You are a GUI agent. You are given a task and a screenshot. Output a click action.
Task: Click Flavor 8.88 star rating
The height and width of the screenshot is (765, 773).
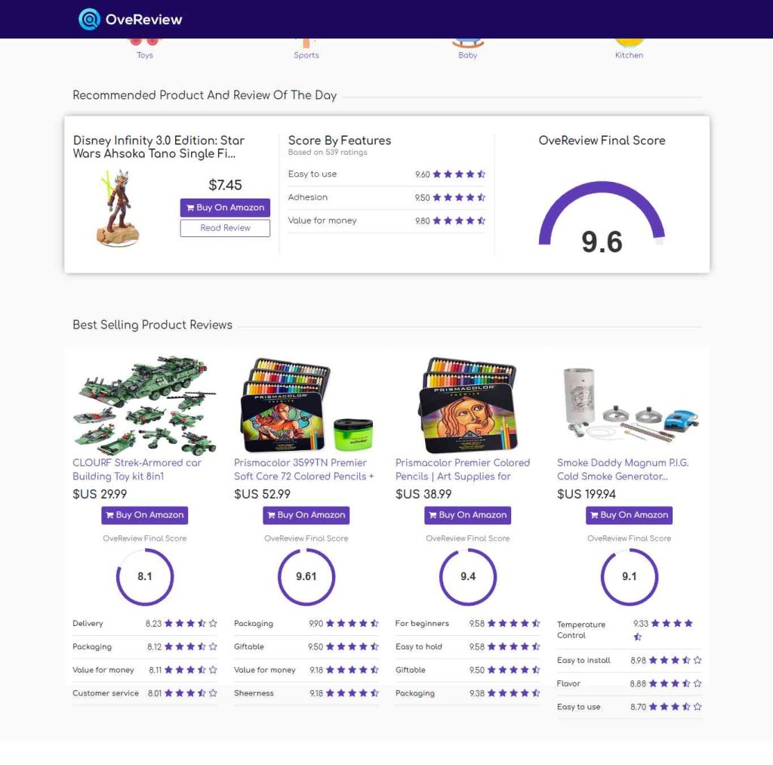[675, 683]
